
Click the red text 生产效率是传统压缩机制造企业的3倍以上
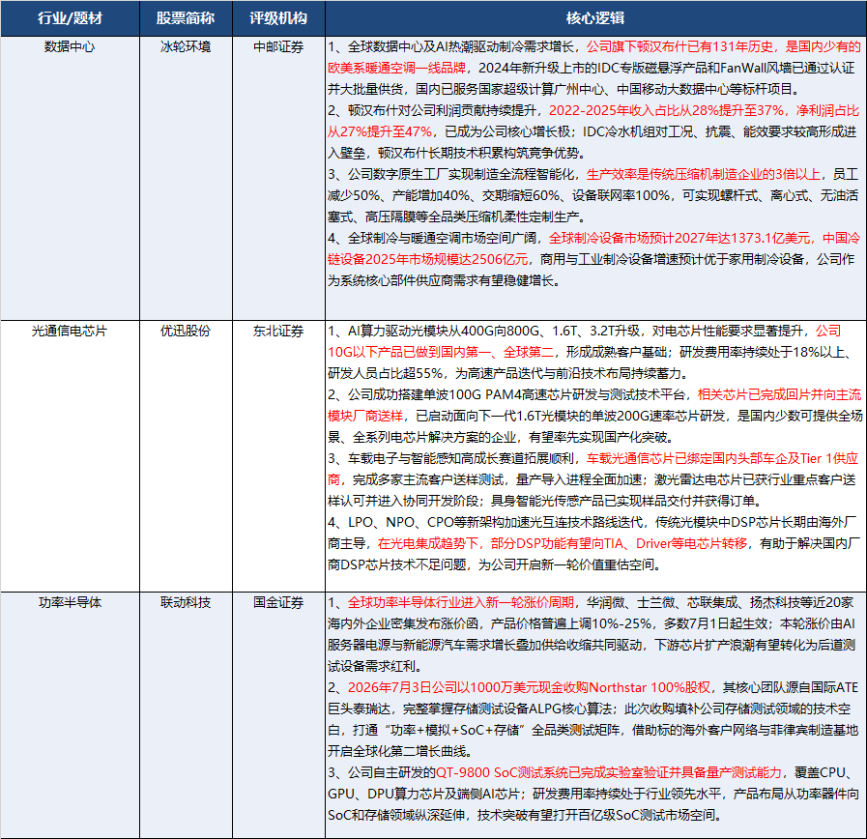click(704, 174)
